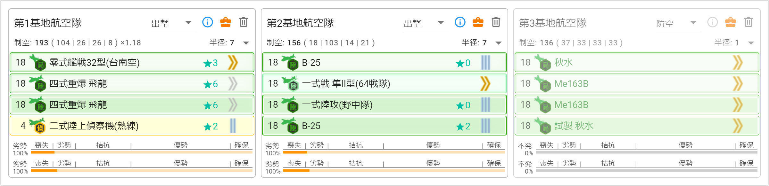This screenshot has width=769, height=186.
Task: Click the plane icon beside 二式陸上偵察機(熟練)
Action: 37,126
